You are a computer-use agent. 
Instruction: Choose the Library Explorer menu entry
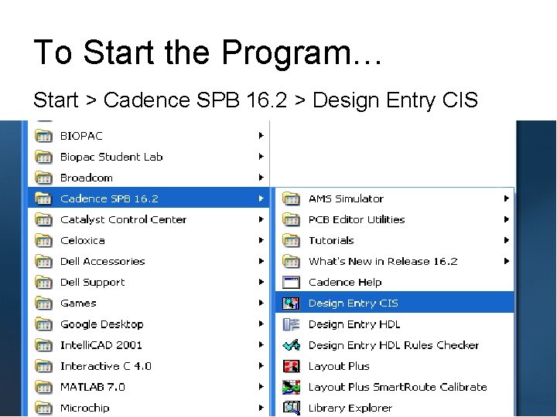pyautogui.click(x=395, y=408)
